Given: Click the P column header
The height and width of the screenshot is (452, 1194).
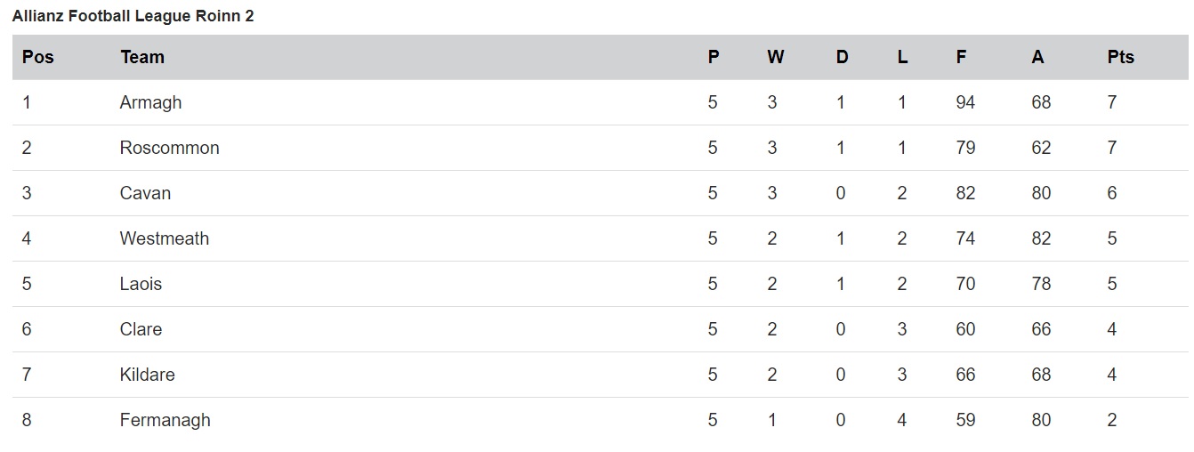Looking at the screenshot, I should (x=714, y=57).
